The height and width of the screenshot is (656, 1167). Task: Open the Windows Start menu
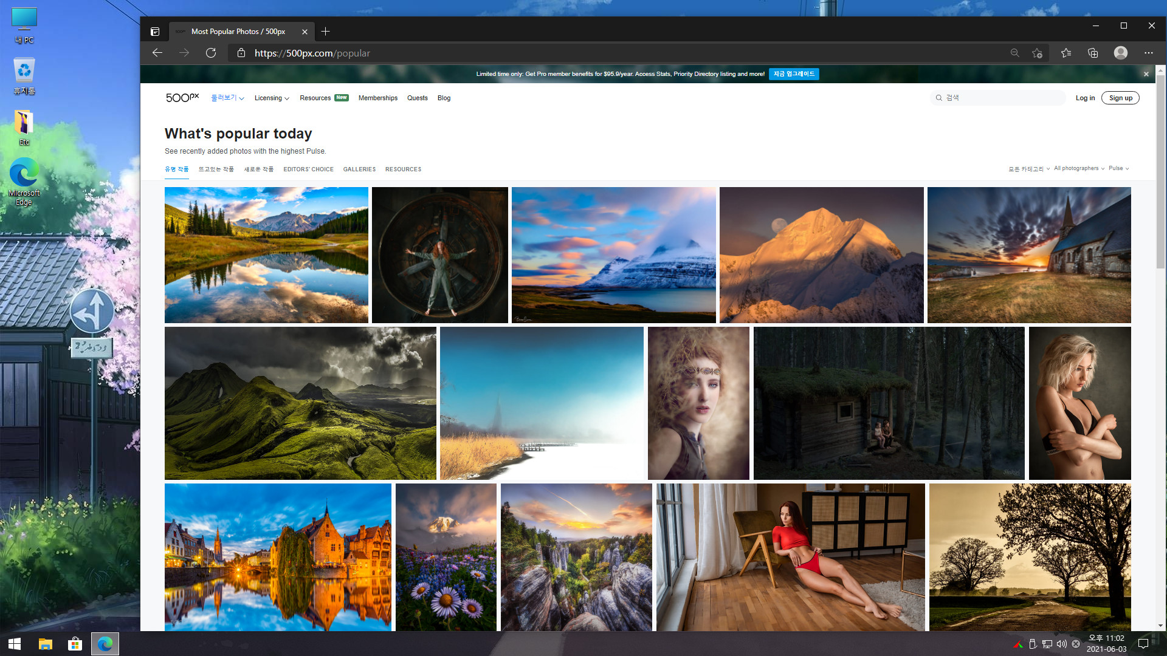15,644
